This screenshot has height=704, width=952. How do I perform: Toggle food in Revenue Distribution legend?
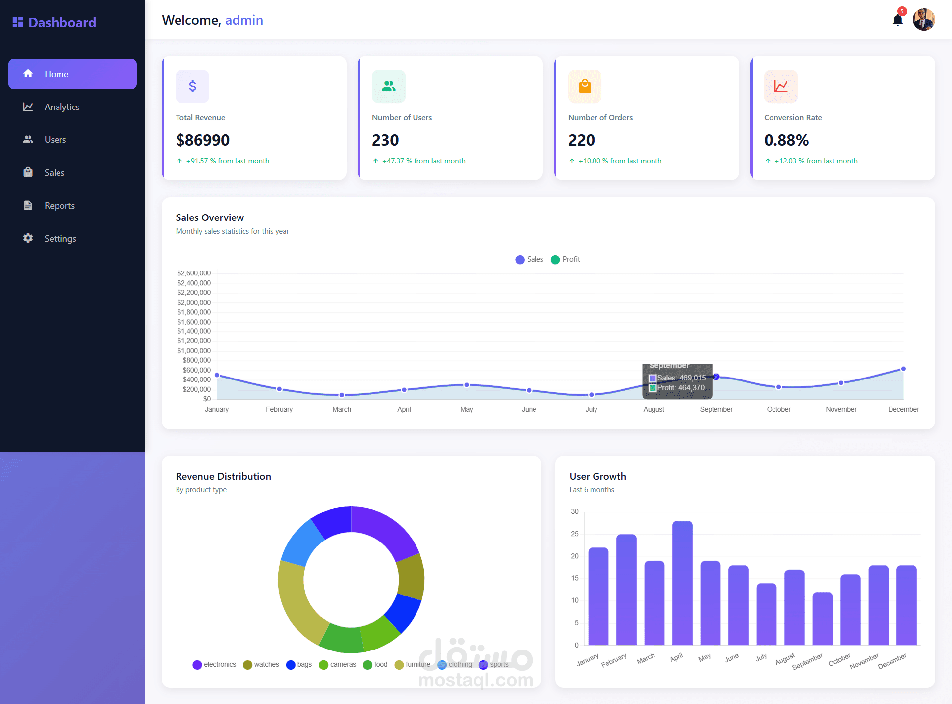click(375, 664)
